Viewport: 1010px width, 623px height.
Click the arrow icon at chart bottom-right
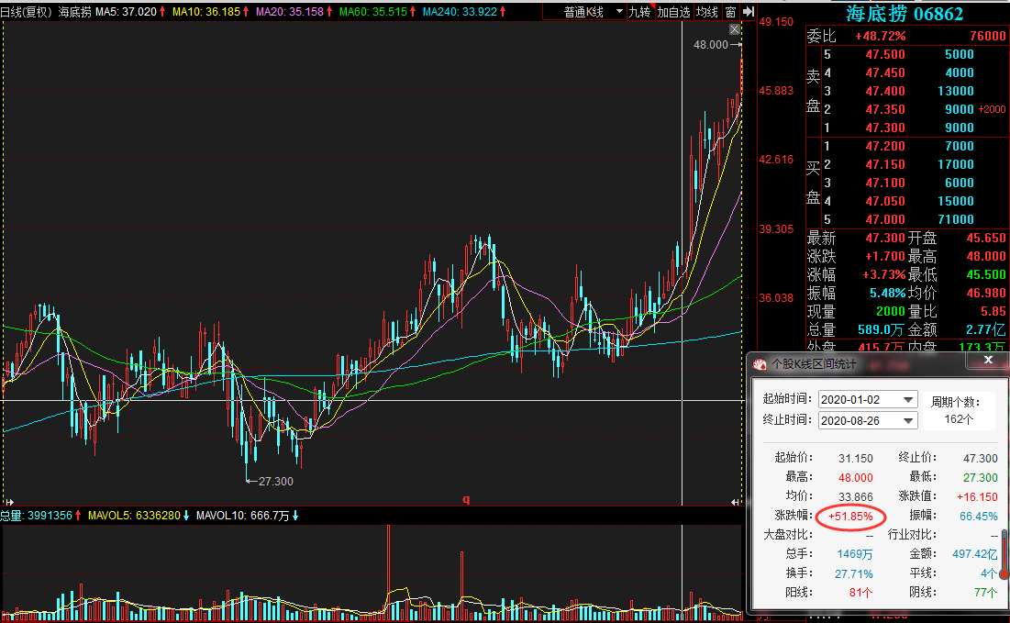click(x=734, y=501)
